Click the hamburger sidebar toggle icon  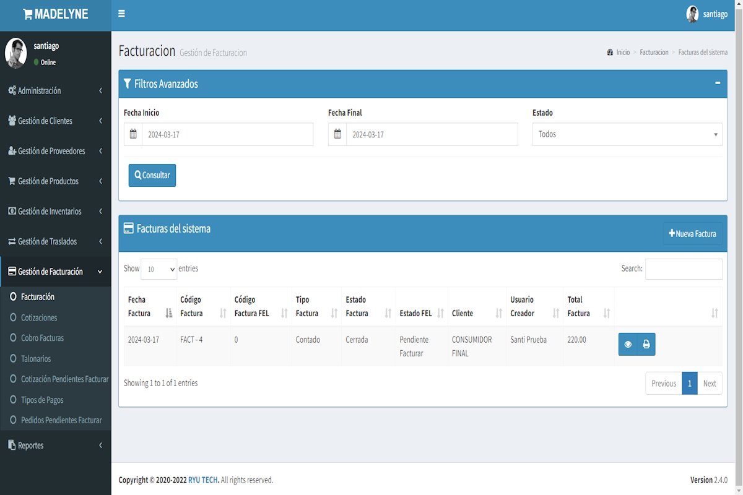(121, 14)
